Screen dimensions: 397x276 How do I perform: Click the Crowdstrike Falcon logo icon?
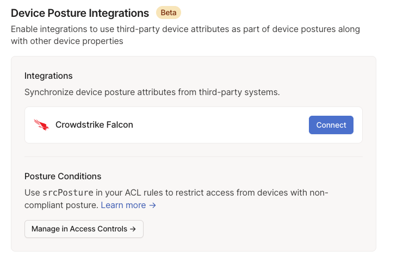coord(41,125)
